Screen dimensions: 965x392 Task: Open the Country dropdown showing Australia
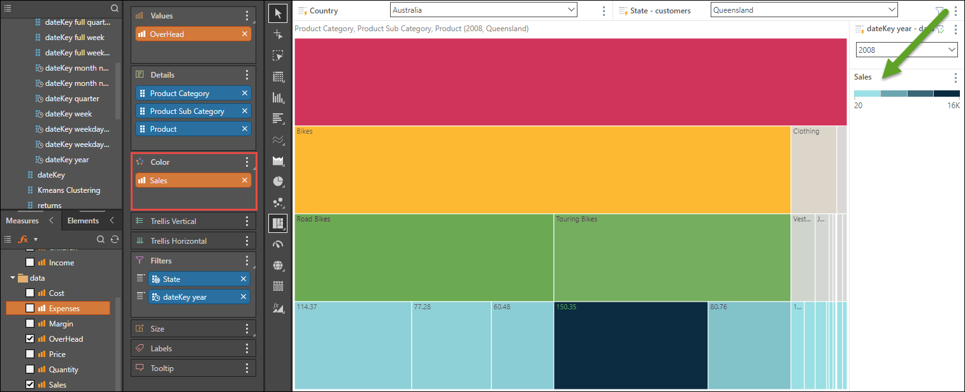coord(483,10)
